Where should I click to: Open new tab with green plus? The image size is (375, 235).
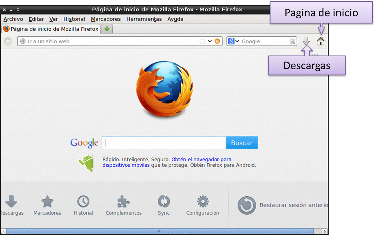point(107,29)
